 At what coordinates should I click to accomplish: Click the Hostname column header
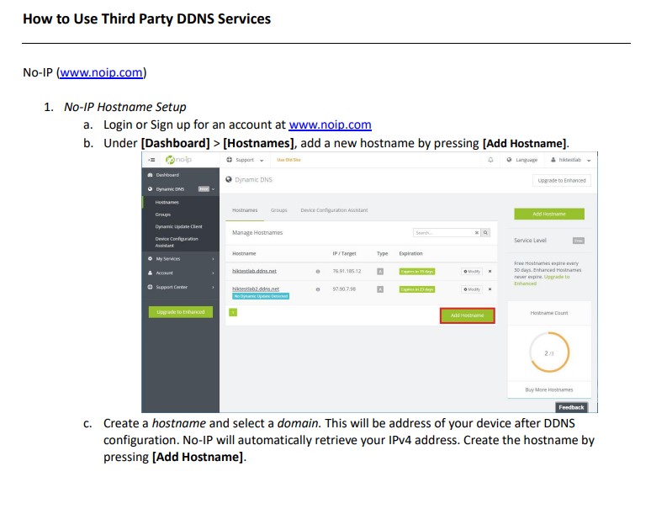pyautogui.click(x=244, y=254)
